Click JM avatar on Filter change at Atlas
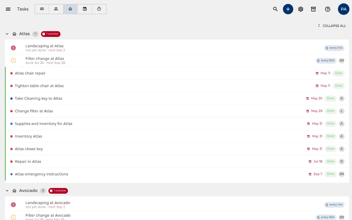 coord(341,60)
